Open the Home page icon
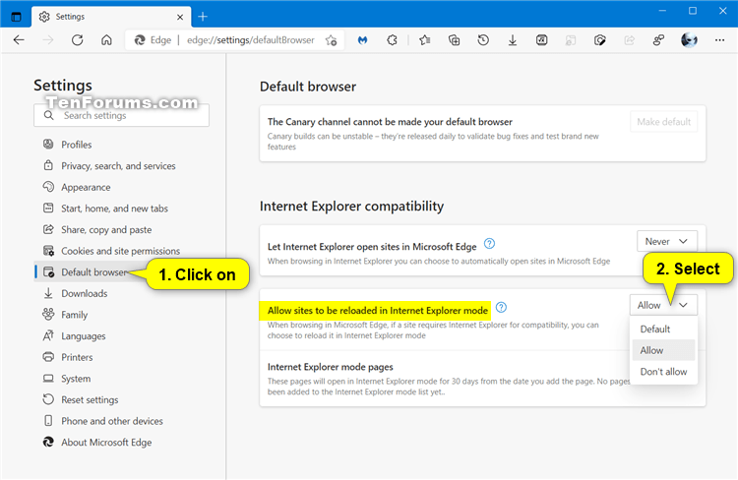The image size is (738, 480). pyautogui.click(x=107, y=40)
